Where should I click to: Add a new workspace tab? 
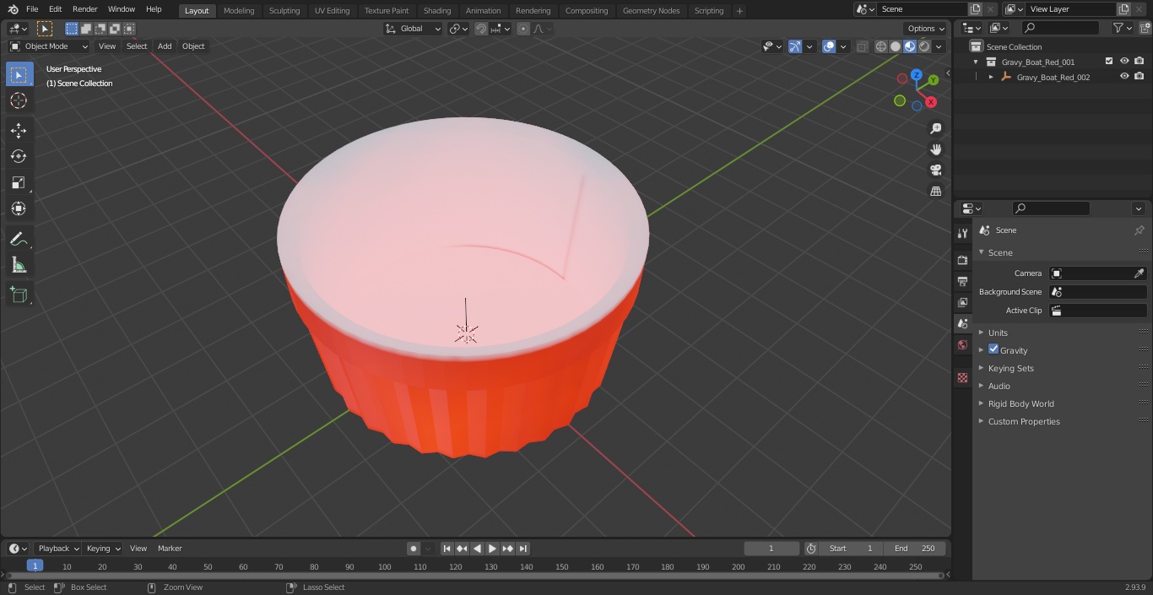click(739, 11)
